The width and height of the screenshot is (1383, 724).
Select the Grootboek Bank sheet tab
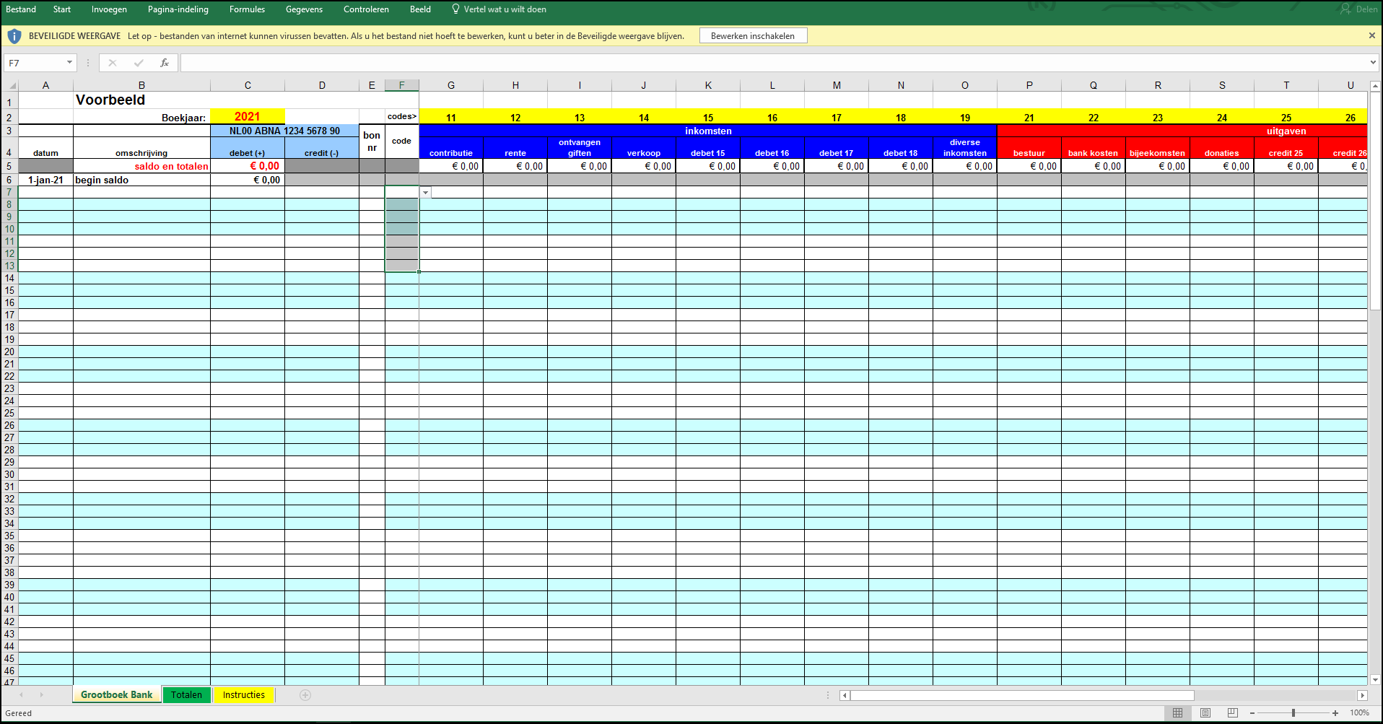[x=116, y=694]
